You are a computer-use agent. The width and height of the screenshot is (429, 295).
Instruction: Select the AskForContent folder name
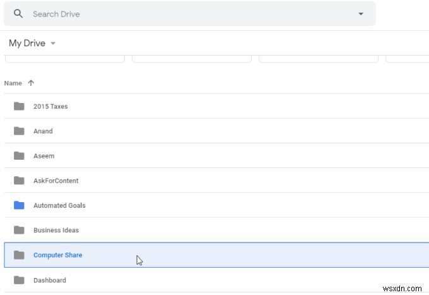(56, 181)
